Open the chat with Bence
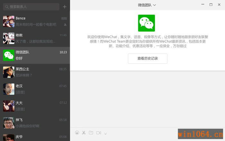 [x=35, y=22]
